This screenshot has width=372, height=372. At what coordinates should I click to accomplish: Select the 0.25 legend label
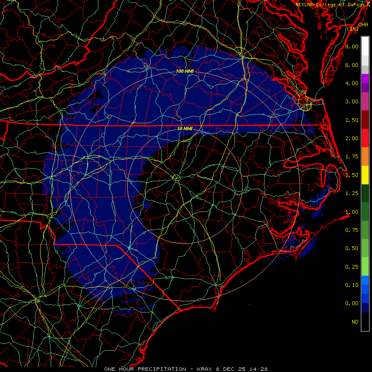[352, 267]
